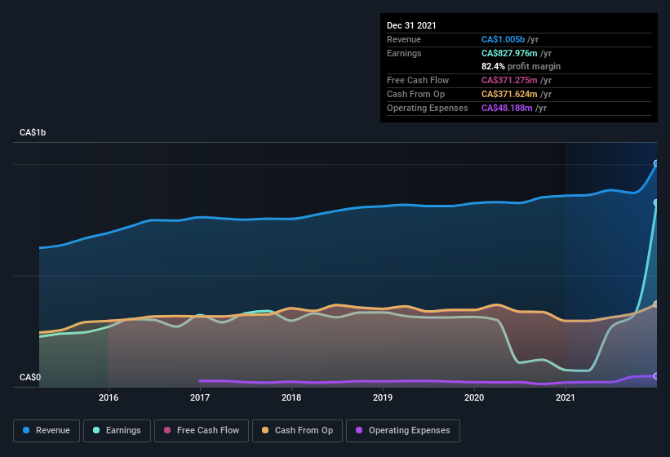This screenshot has width=670, height=457.
Task: Click the Free Cash Flow label in tooltip
Action: pyautogui.click(x=418, y=80)
